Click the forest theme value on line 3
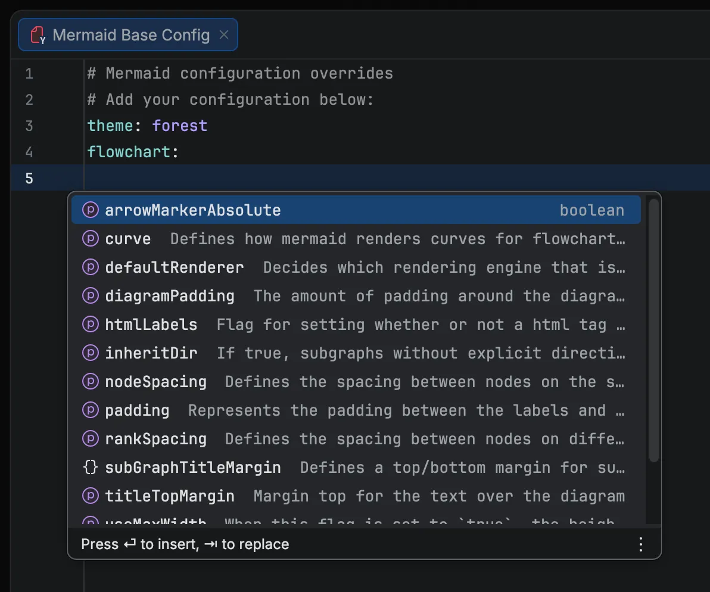This screenshot has width=710, height=592. [x=180, y=126]
